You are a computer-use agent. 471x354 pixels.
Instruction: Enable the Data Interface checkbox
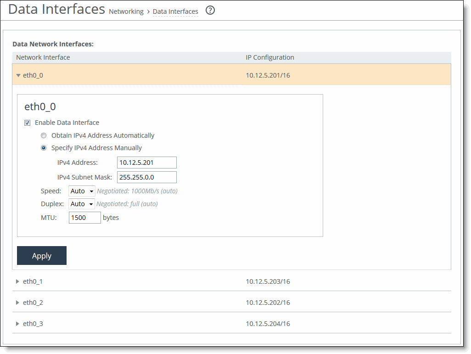[27, 123]
